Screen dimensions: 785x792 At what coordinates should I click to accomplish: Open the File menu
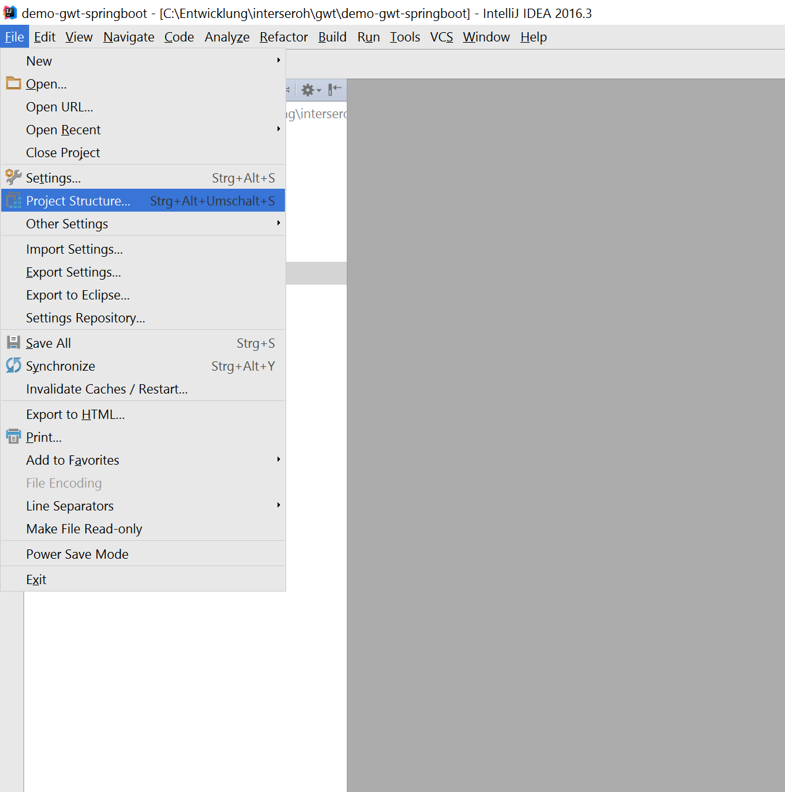(x=14, y=37)
